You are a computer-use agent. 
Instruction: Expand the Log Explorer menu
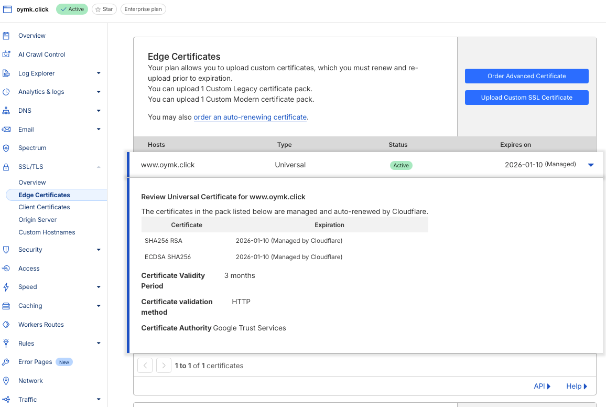pyautogui.click(x=99, y=73)
